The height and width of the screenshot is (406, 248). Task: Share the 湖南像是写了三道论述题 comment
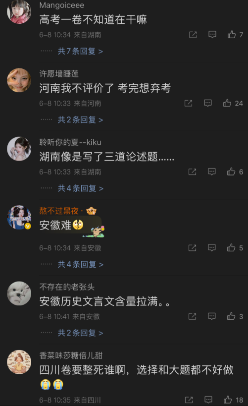193,172
